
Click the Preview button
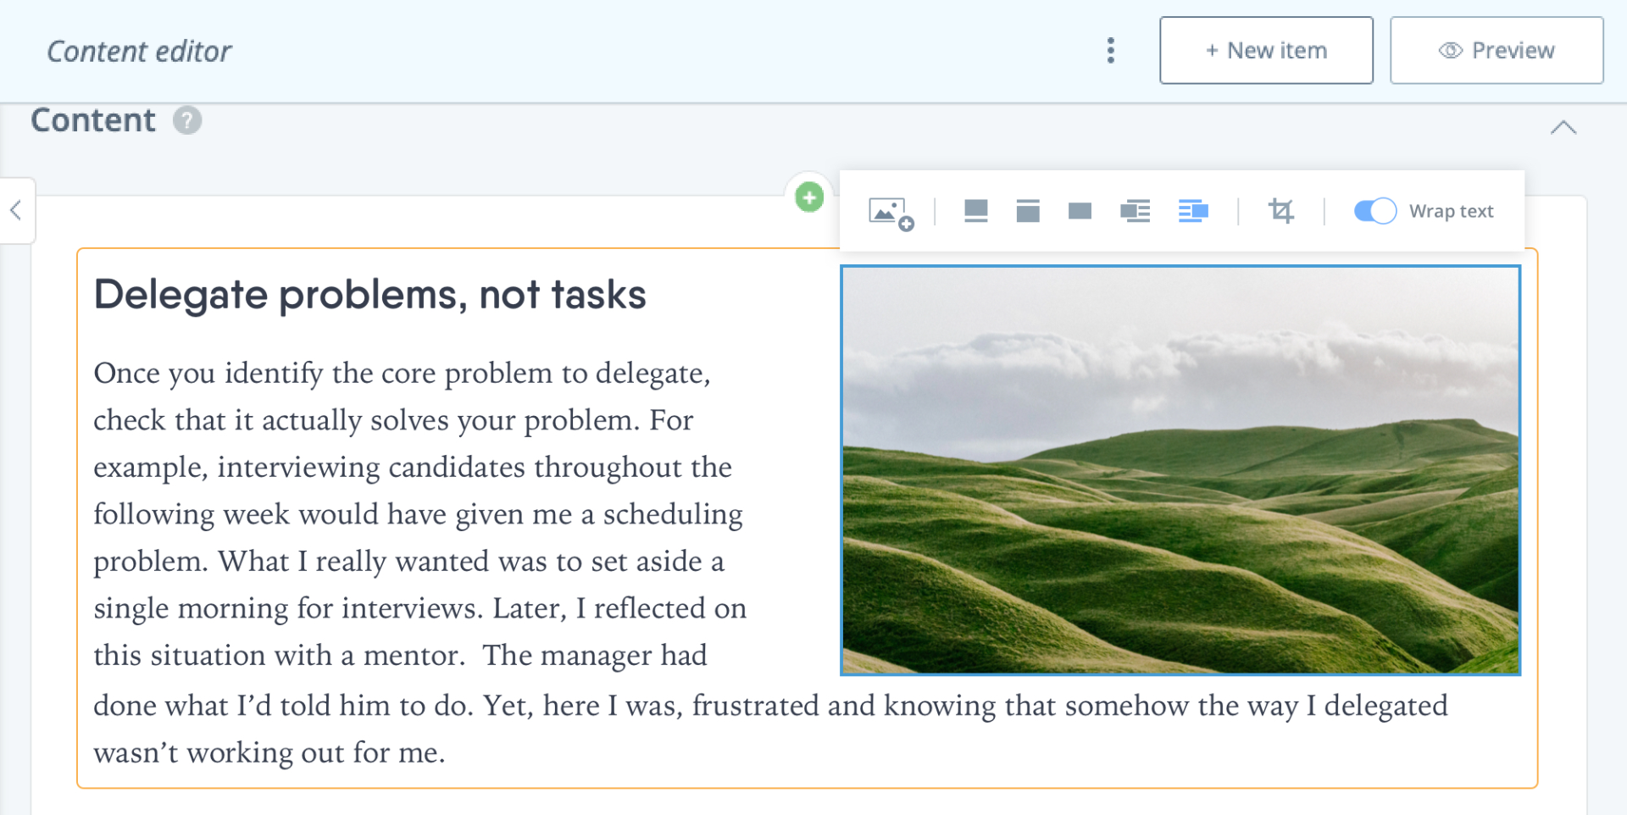click(x=1497, y=51)
